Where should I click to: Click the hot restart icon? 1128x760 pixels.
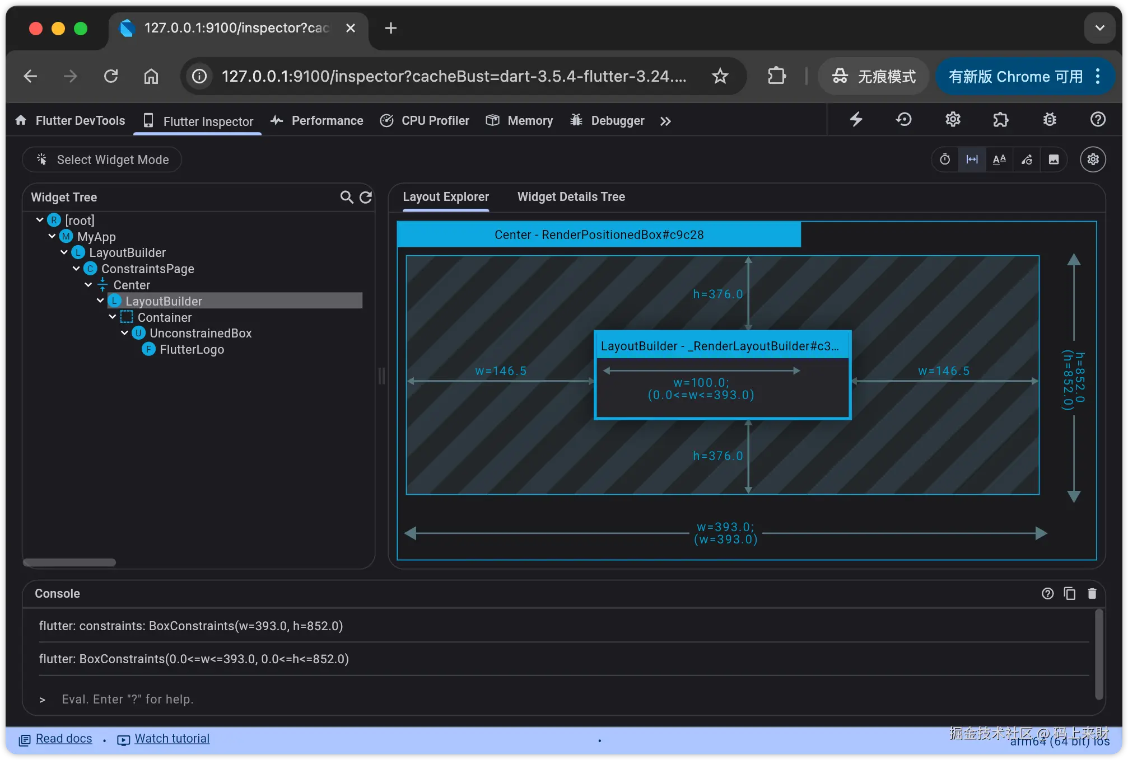tap(903, 119)
